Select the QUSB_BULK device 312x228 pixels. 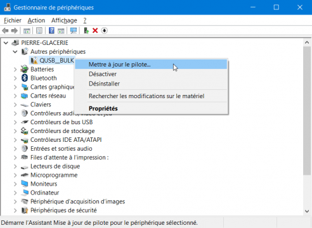click(x=56, y=61)
